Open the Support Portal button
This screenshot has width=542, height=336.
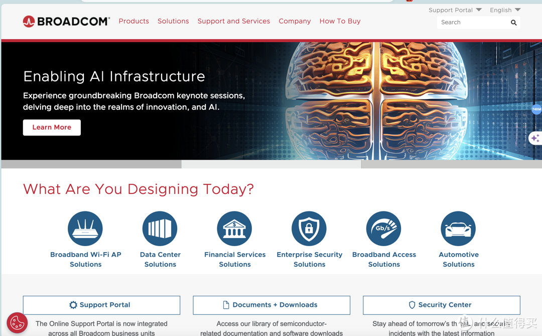(101, 305)
